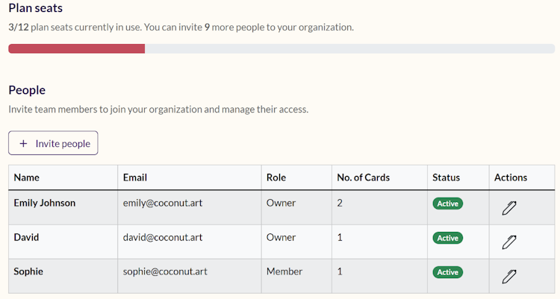Screen dimensions: 560x299
Task: Click the Status column header
Action: [x=446, y=177]
